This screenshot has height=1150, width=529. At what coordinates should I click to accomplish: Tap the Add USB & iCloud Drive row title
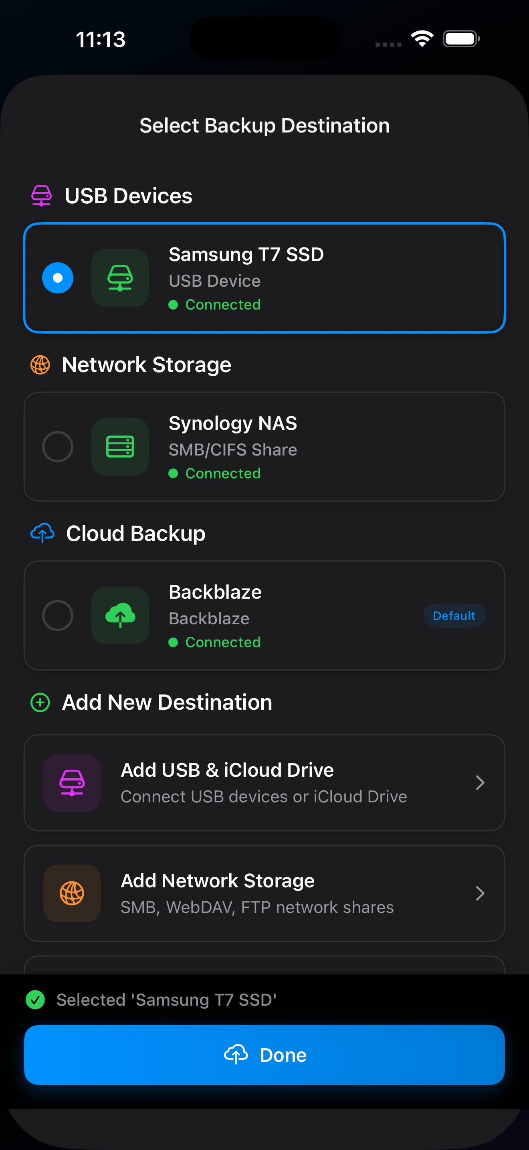pyautogui.click(x=227, y=769)
